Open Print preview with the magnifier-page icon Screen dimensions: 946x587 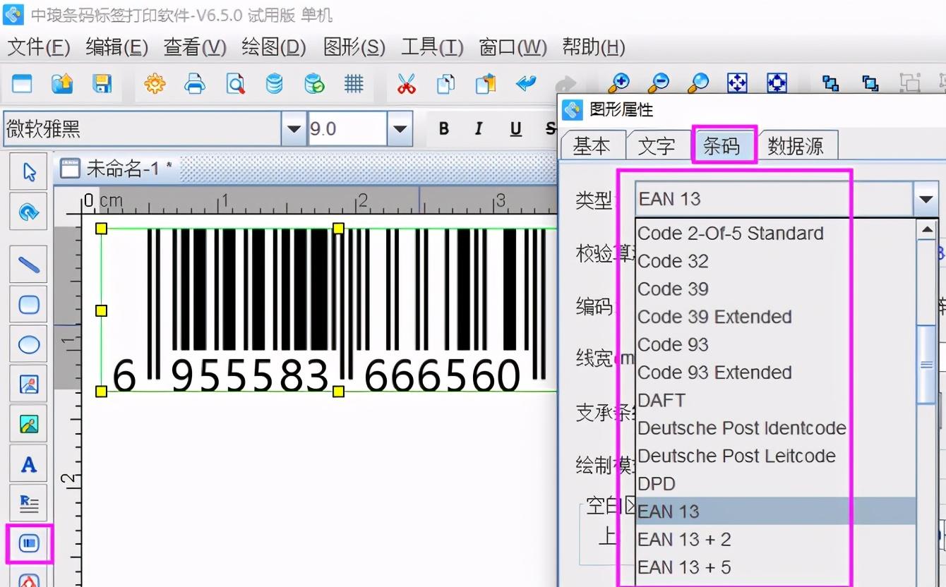[235, 84]
